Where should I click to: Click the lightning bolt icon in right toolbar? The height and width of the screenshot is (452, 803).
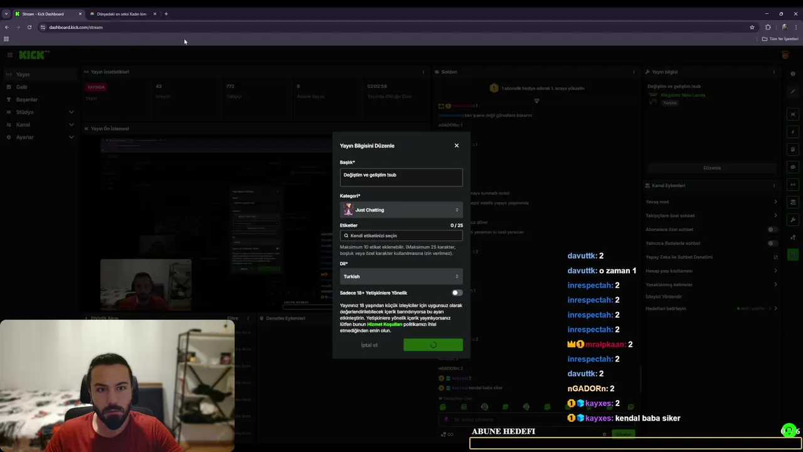click(793, 132)
